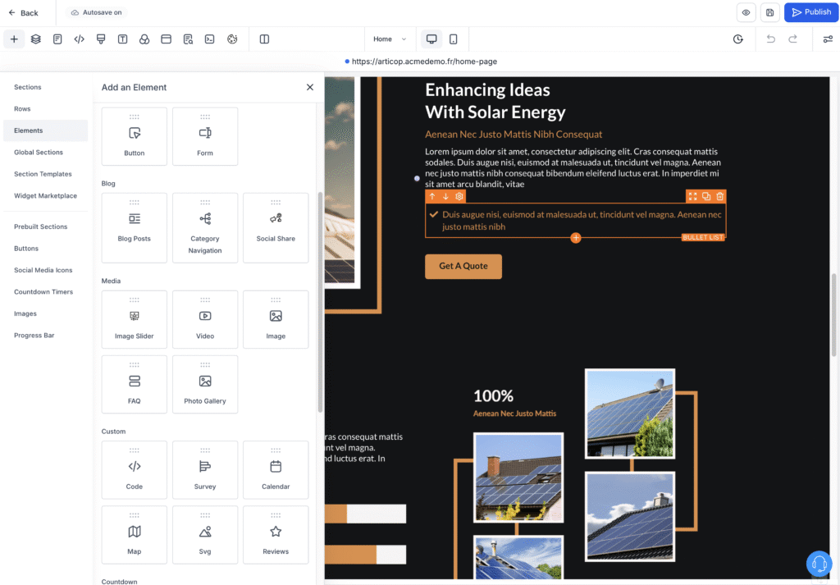The height and width of the screenshot is (585, 840).
Task: Select the Map element card
Action: 134,535
